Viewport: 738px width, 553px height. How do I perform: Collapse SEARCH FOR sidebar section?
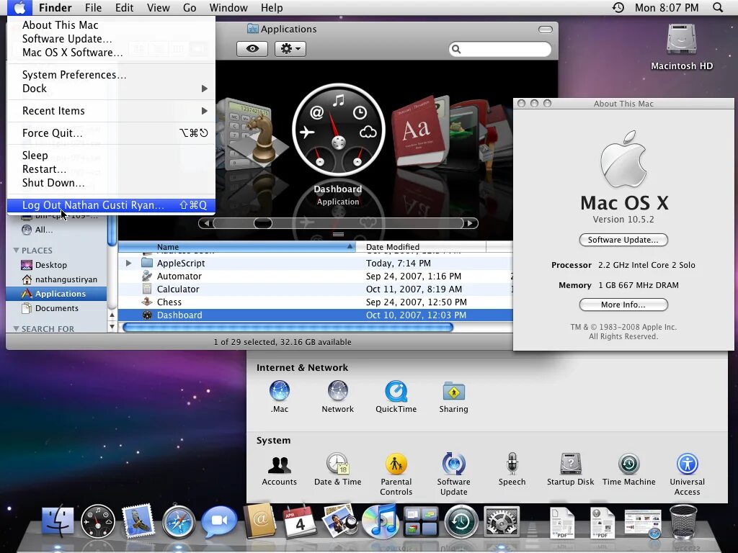click(17, 328)
